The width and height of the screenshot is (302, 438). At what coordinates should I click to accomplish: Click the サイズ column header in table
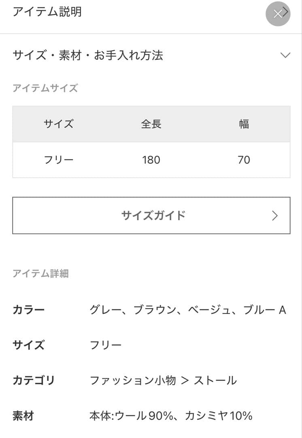point(59,124)
